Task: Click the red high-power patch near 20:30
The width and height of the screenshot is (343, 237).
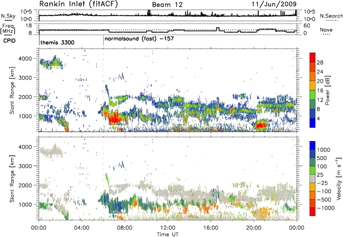Action: [x=260, y=125]
